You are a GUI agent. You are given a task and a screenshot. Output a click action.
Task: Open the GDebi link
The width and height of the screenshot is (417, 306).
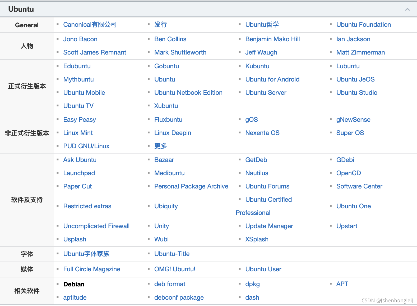345,160
